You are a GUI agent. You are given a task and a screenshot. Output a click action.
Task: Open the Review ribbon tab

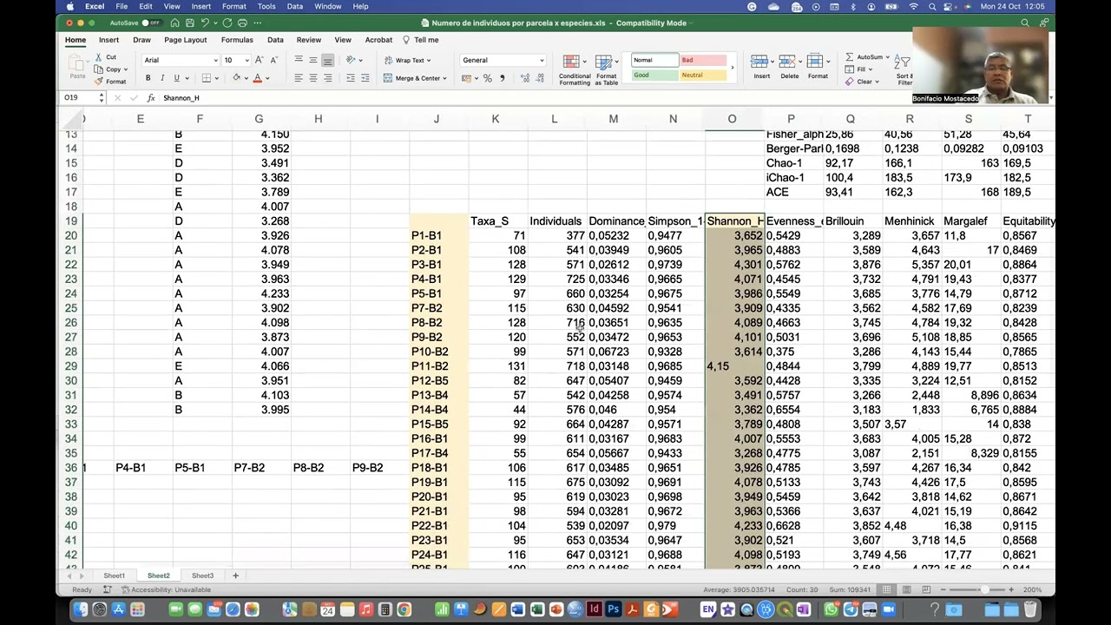(309, 40)
